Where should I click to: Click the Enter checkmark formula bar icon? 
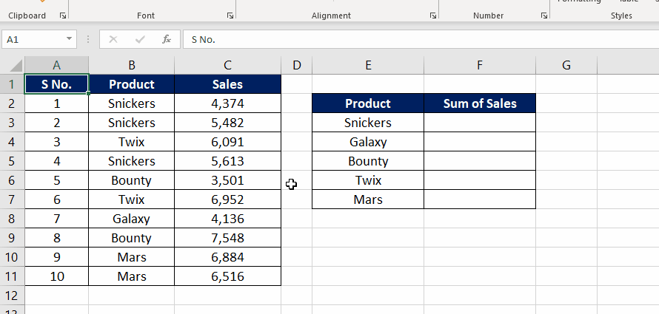(140, 39)
